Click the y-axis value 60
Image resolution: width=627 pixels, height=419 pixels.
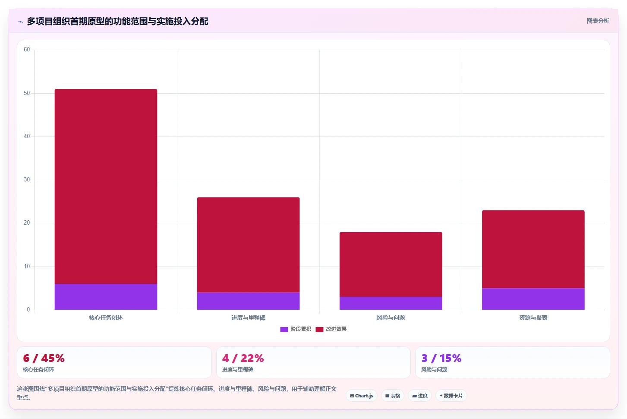pos(27,50)
